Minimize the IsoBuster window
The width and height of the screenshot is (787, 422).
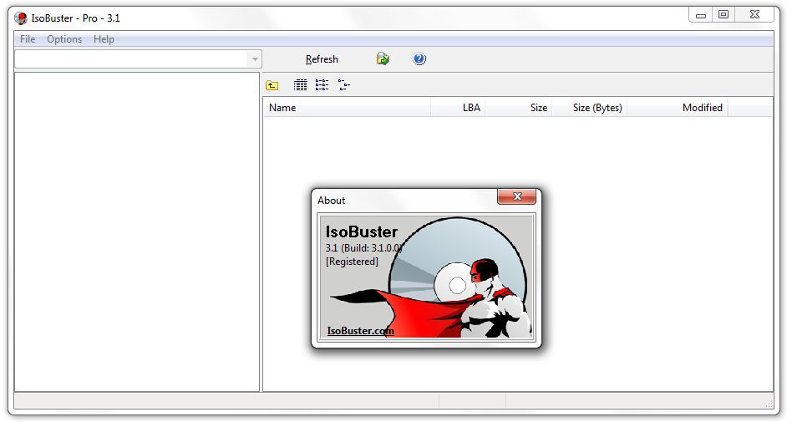pos(701,15)
